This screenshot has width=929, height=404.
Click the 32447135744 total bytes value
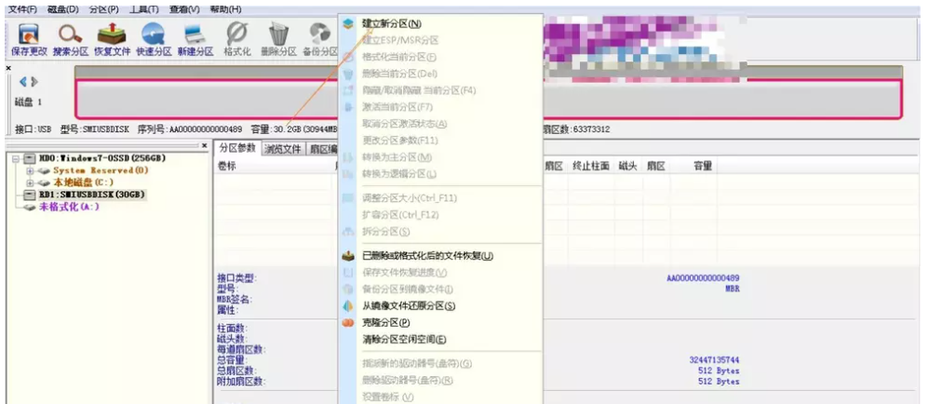[714, 360]
